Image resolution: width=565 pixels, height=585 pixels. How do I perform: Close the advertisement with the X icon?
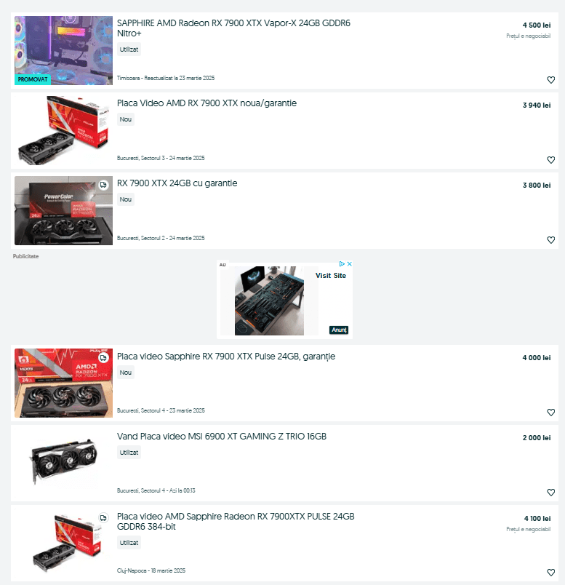click(350, 264)
